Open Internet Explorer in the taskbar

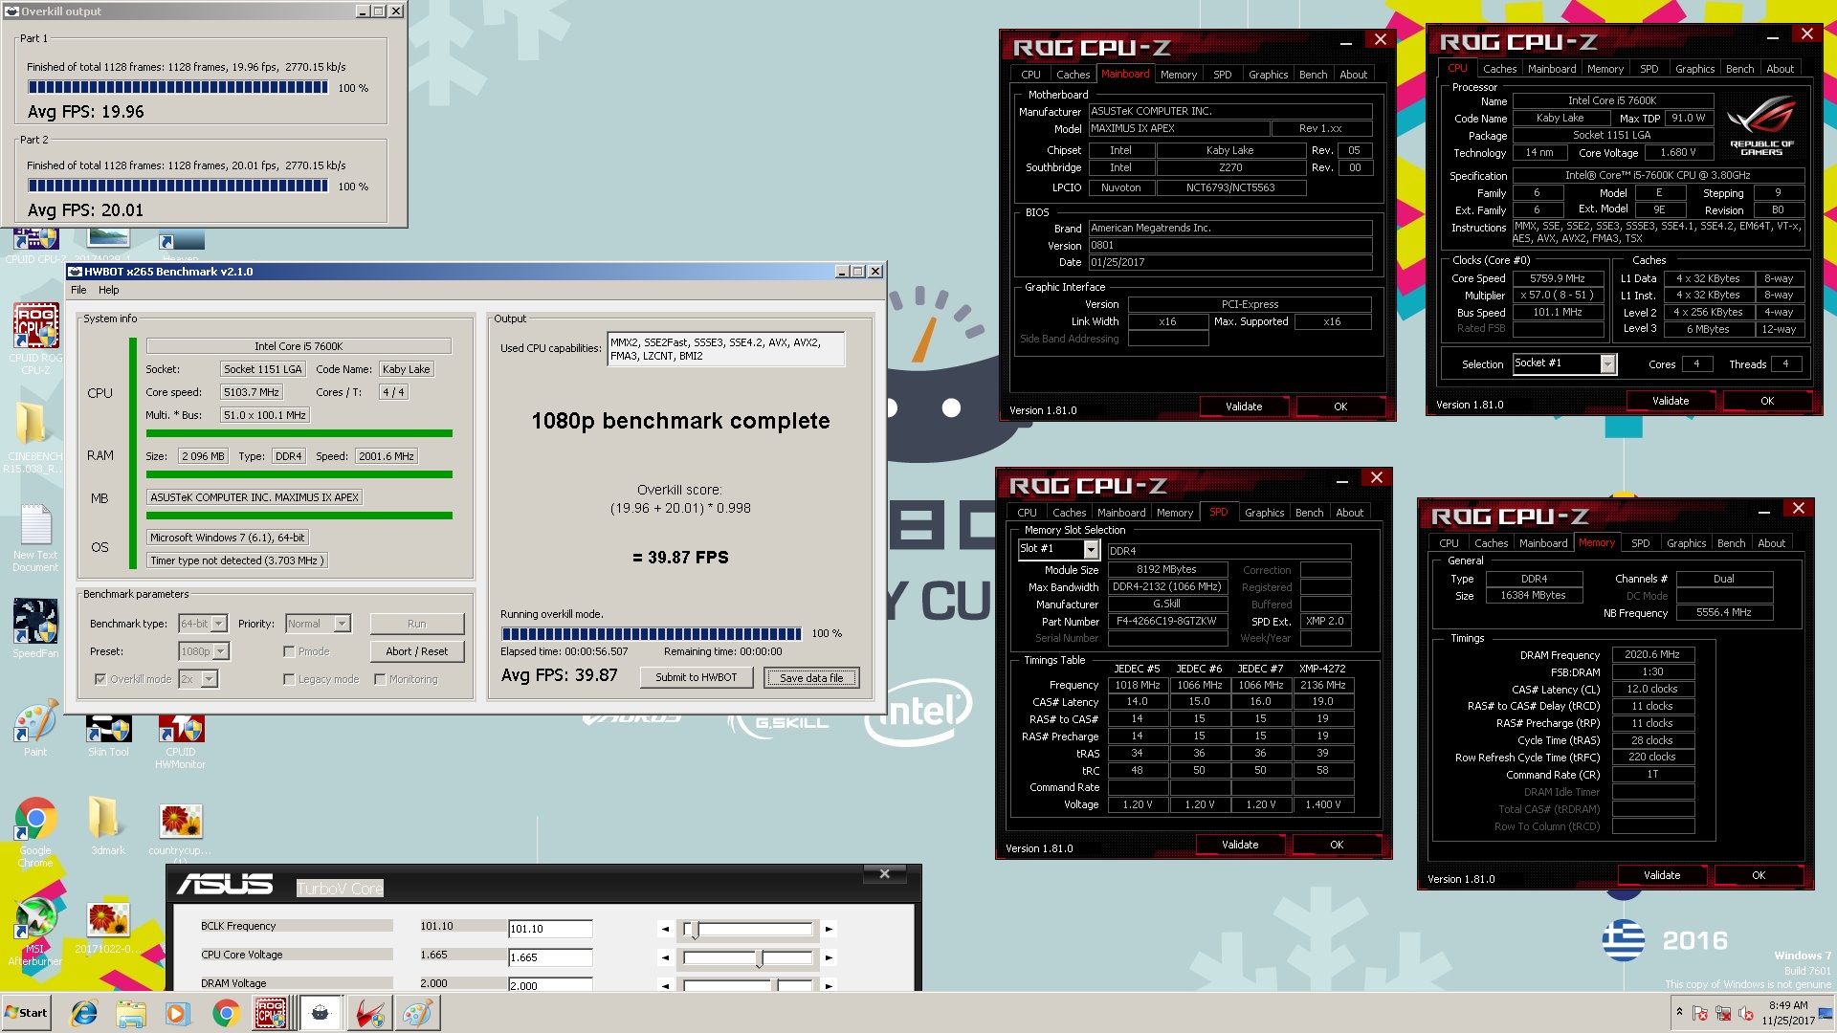coord(84,1013)
